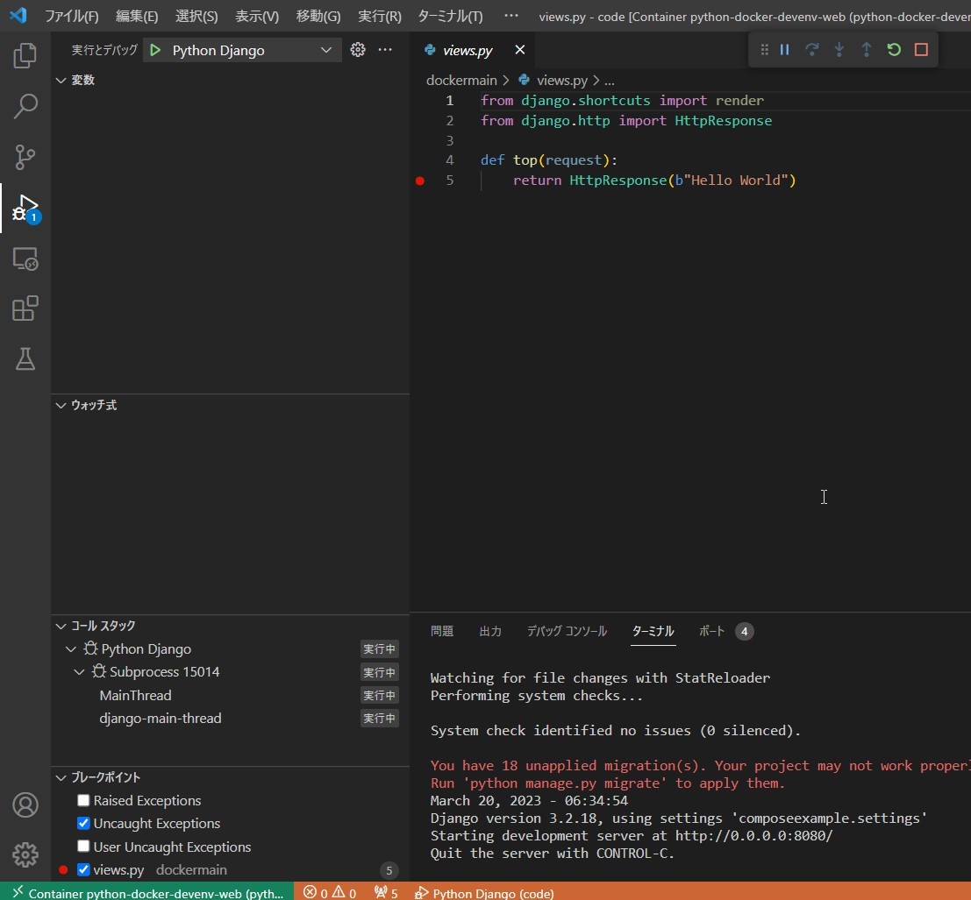The height and width of the screenshot is (900, 971).
Task: Click the Step Over debug icon
Action: [x=812, y=49]
